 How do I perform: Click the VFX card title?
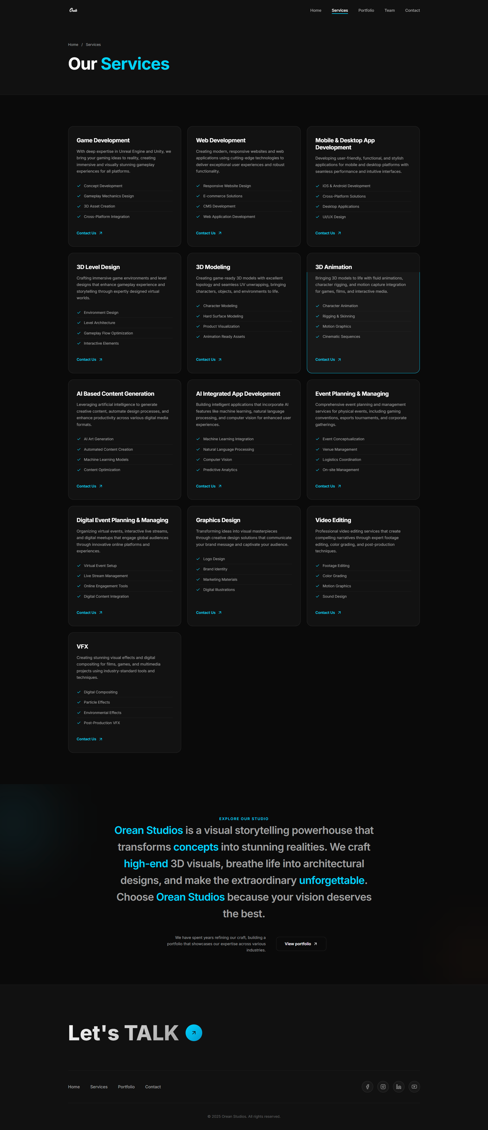pyautogui.click(x=82, y=647)
